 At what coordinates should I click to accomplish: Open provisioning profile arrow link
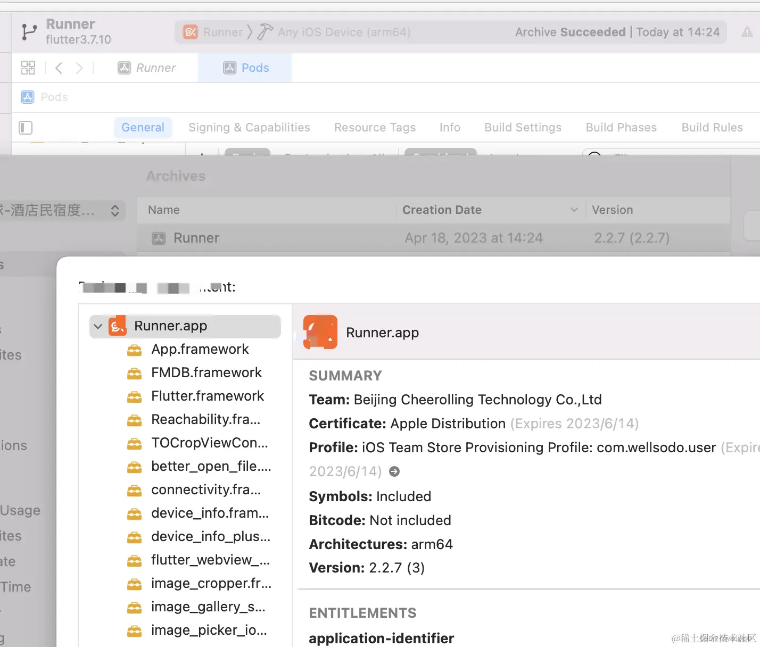pyautogui.click(x=394, y=471)
